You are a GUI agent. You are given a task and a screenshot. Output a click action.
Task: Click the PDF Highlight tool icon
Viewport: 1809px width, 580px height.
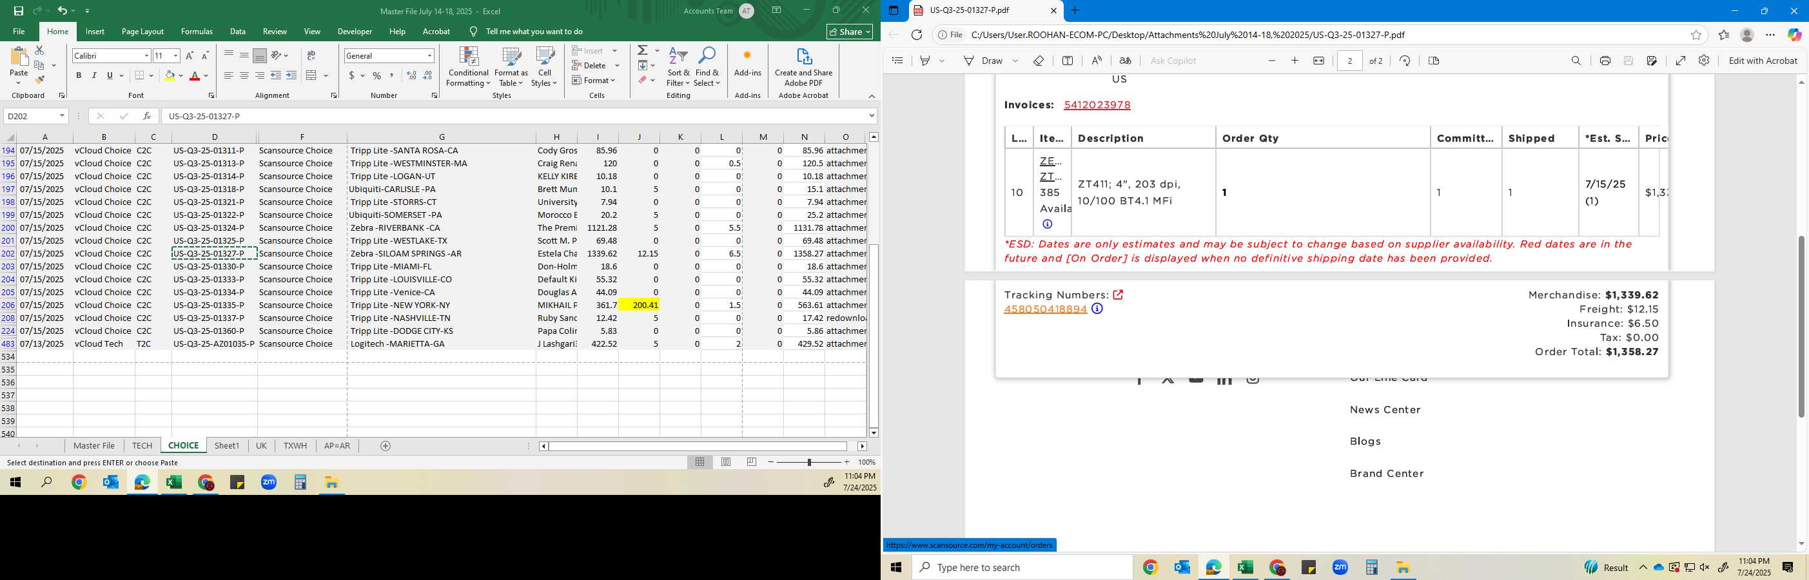[x=925, y=61]
